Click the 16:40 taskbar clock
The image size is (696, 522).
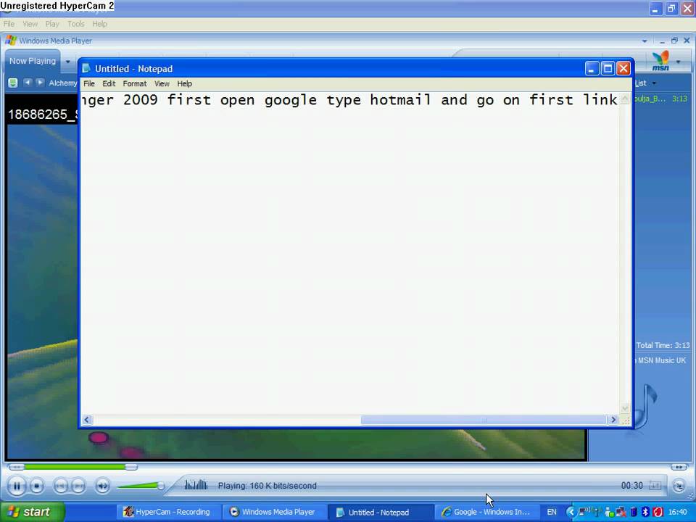coord(678,513)
